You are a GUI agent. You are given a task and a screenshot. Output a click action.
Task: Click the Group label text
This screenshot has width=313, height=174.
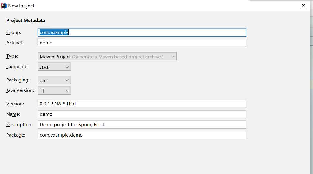click(14, 32)
